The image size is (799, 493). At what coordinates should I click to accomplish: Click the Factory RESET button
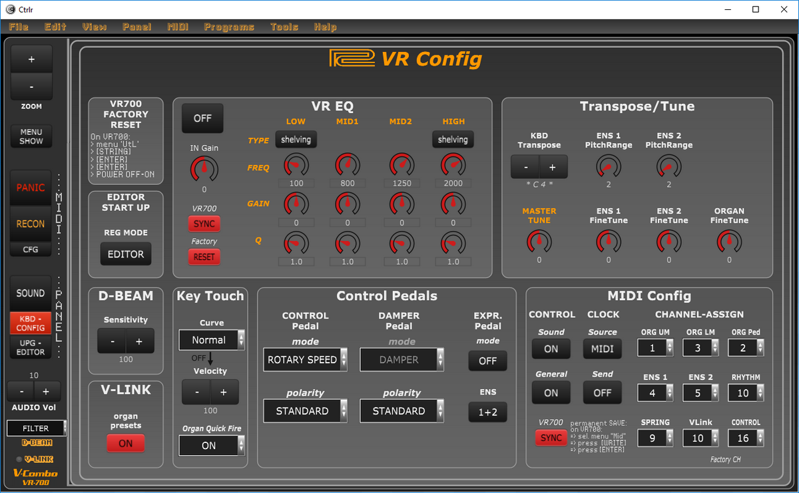204,257
